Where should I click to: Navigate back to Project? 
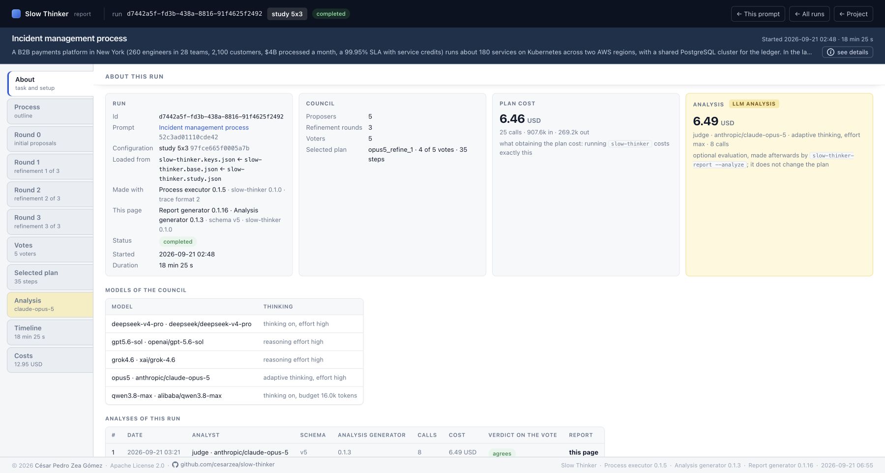click(x=854, y=14)
